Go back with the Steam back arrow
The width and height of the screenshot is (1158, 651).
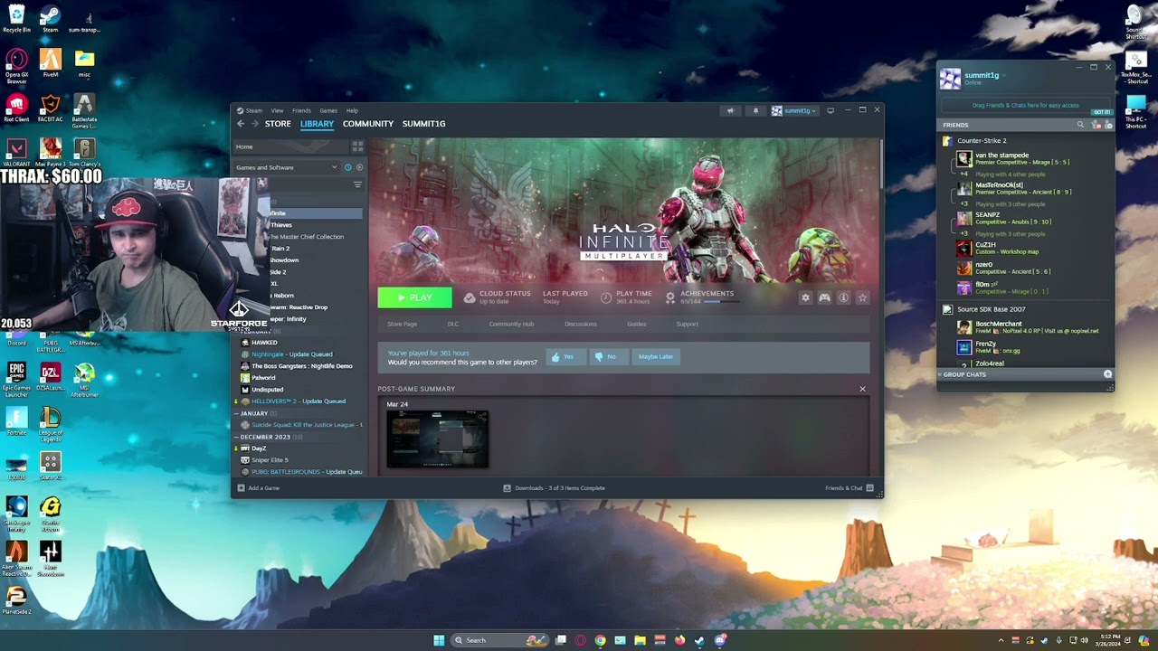click(241, 124)
